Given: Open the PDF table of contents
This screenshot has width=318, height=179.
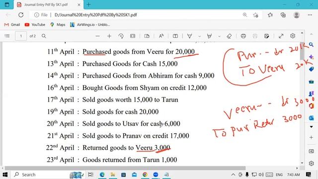Looking at the screenshot, I should [x=7, y=36].
